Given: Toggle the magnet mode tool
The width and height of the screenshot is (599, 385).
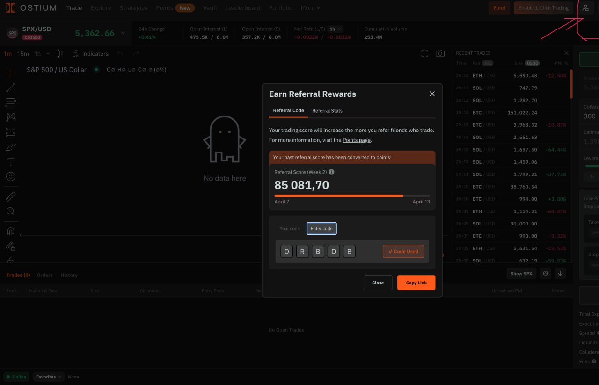Looking at the screenshot, I should coord(11,232).
